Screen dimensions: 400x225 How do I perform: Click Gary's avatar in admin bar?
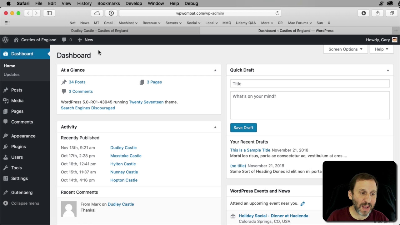(x=395, y=40)
